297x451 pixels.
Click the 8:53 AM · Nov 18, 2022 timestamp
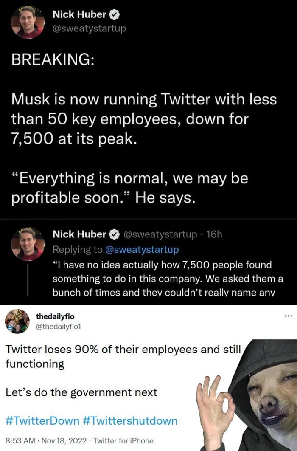(x=45, y=440)
